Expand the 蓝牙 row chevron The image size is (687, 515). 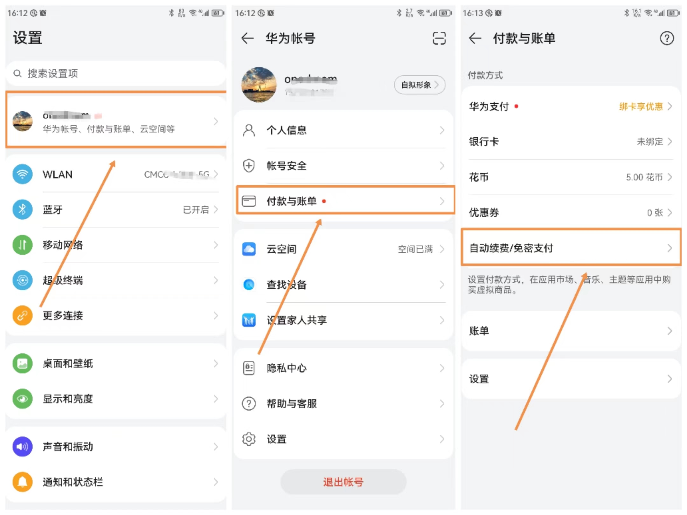(216, 209)
